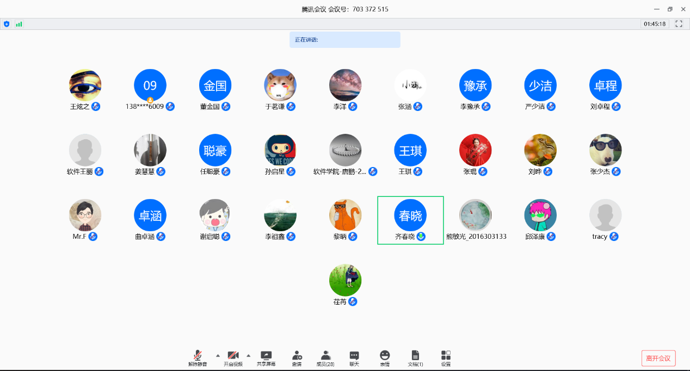This screenshot has width=690, height=371.
Task: Open the 文档(1) documents icon
Action: 415,358
